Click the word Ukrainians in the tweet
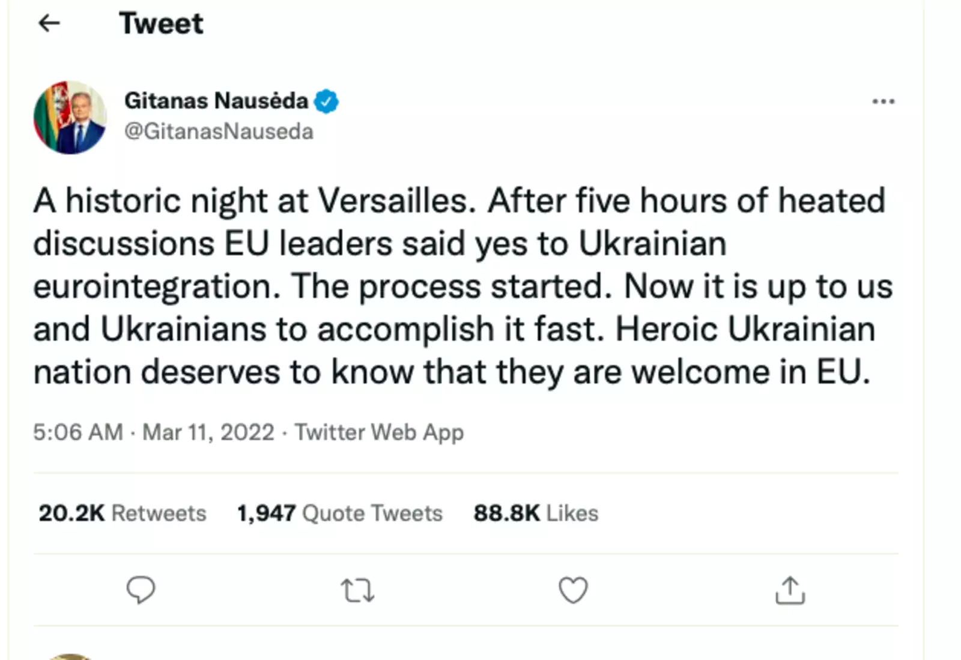This screenshot has height=660, width=961. 183,329
